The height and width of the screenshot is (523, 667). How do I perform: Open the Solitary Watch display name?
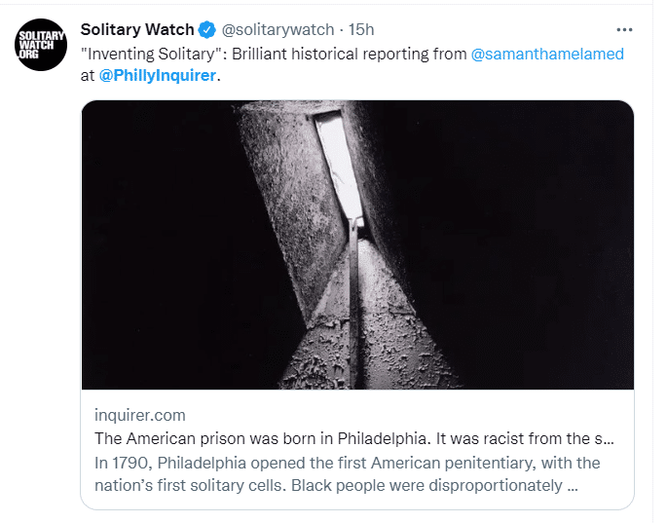pos(137,30)
